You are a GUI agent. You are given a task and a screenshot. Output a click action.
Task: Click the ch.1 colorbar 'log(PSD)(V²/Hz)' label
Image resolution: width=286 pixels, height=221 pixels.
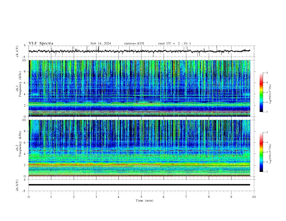(x=270, y=94)
